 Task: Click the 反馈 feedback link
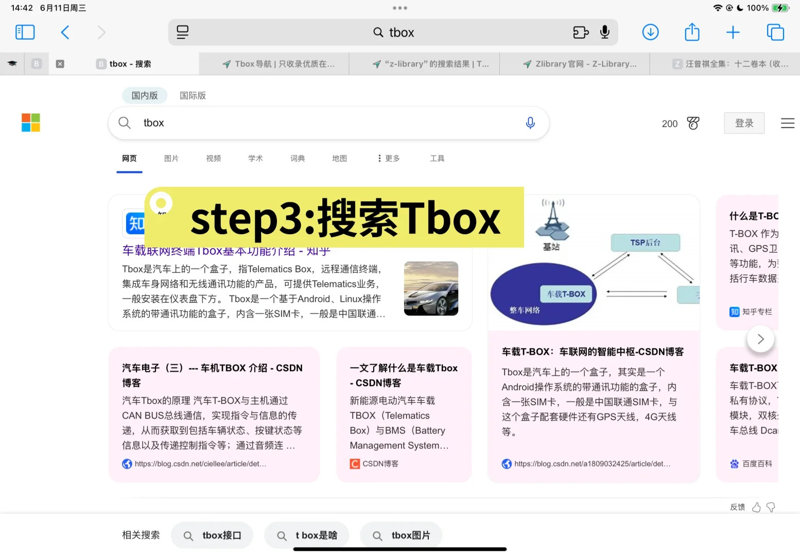tap(737, 507)
